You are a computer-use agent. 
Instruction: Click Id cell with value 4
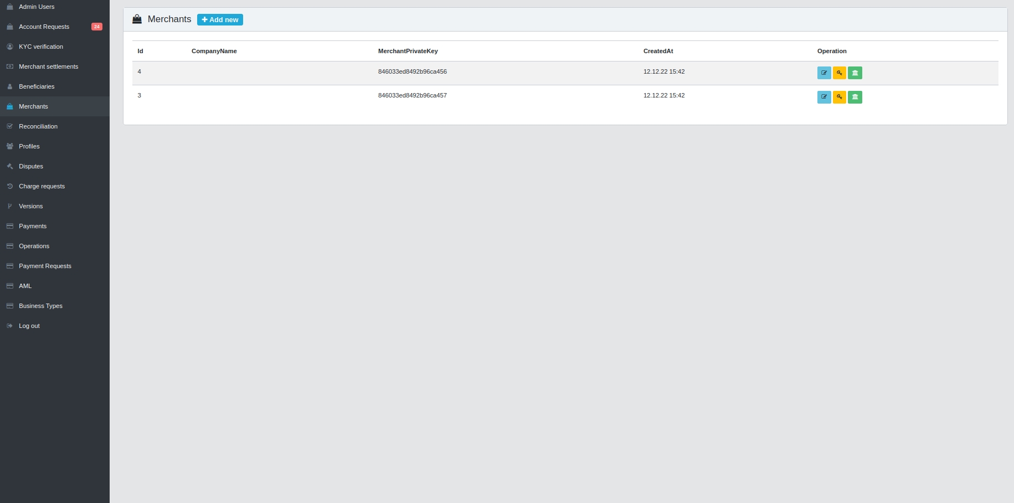(x=139, y=71)
